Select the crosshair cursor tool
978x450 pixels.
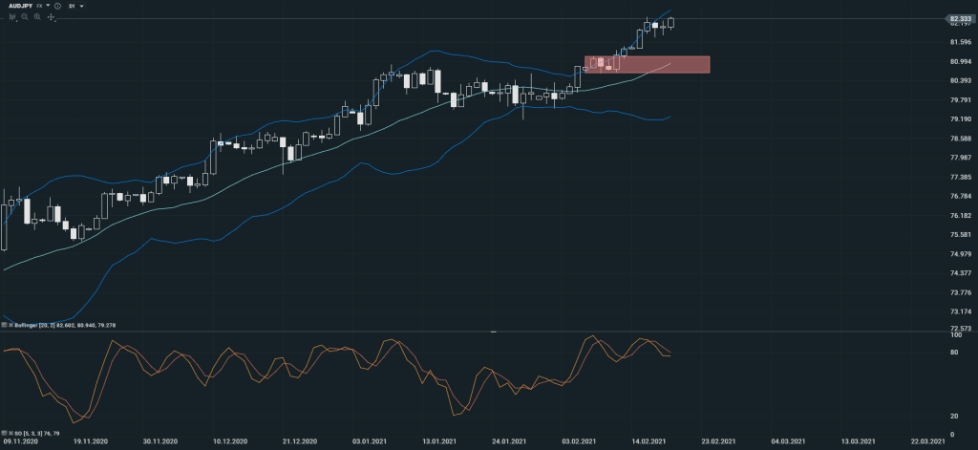(52, 17)
